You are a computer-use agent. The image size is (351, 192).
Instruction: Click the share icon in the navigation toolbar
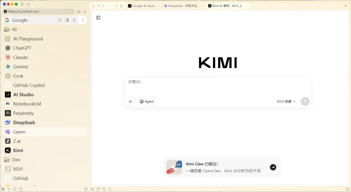(103, 6)
